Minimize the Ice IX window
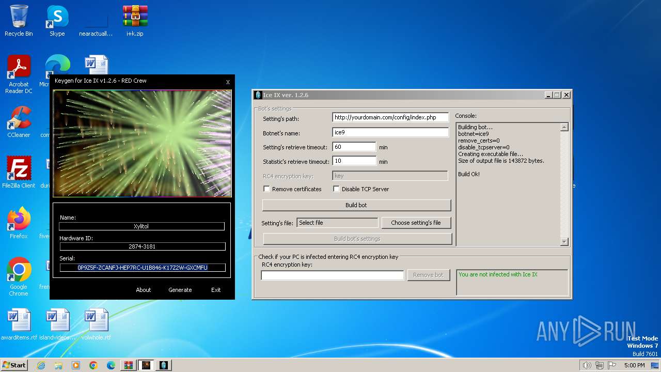This screenshot has width=661, height=372. pos(548,95)
